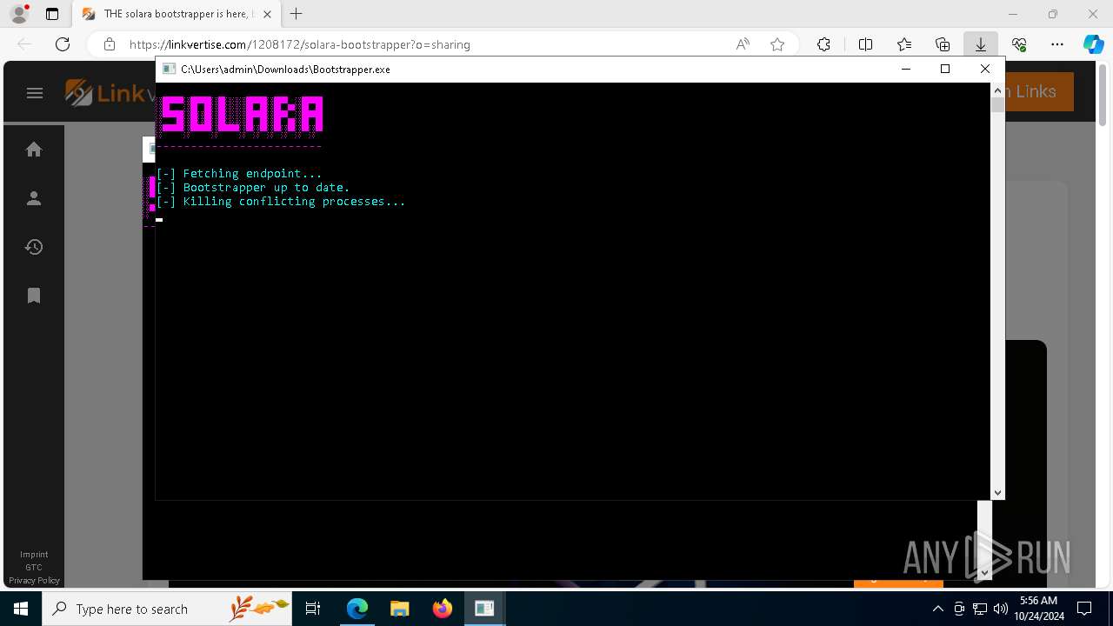This screenshot has width=1113, height=626.
Task: Open Firefox from the taskbar
Action: [442, 609]
